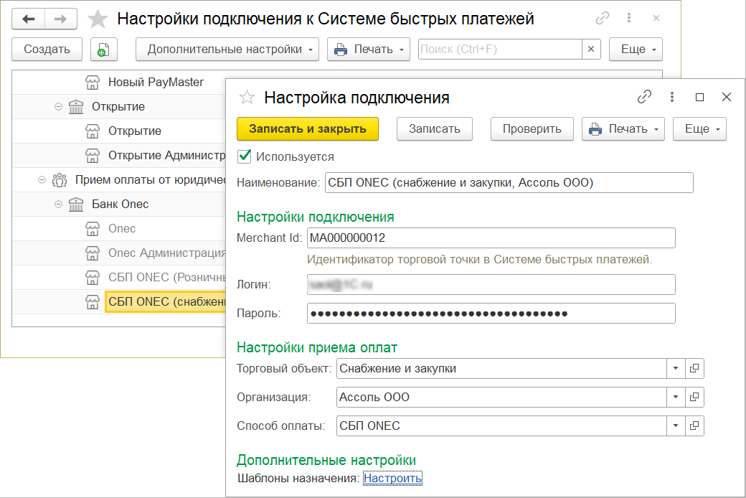Open Еще menu in connection dialog
The image size is (746, 498).
(699, 129)
